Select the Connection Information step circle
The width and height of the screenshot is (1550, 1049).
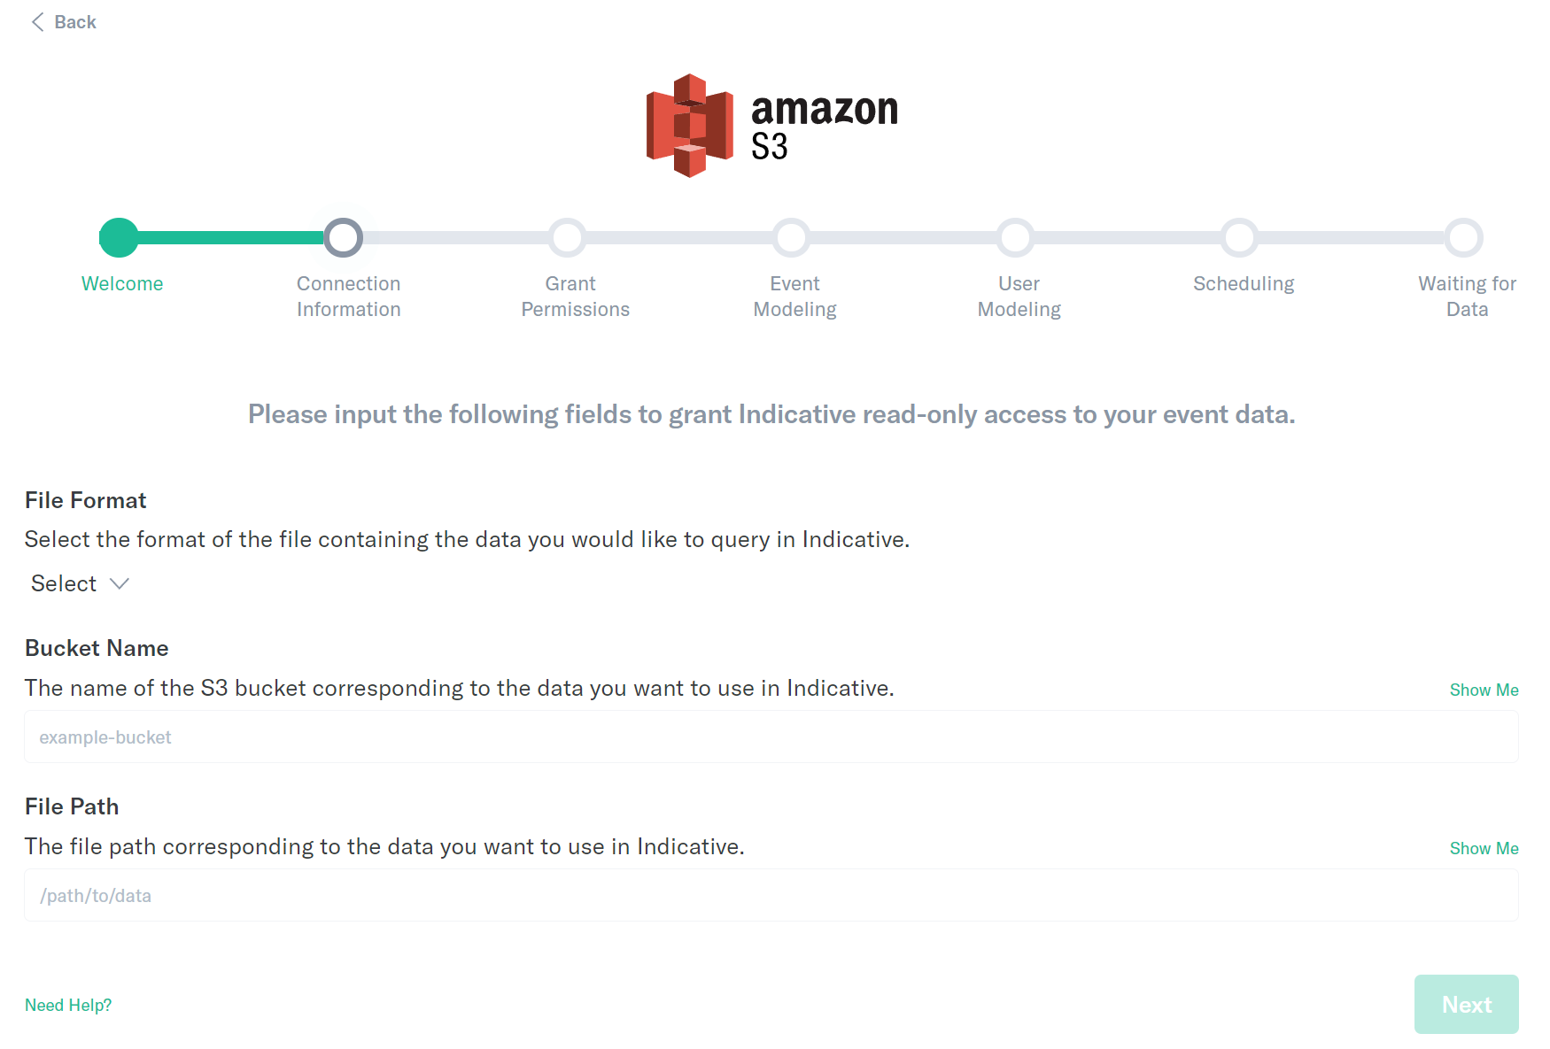pos(343,237)
